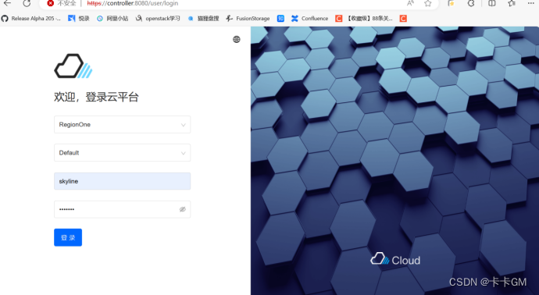
Task: Open the browser three-dots menu
Action: (x=530, y=3)
